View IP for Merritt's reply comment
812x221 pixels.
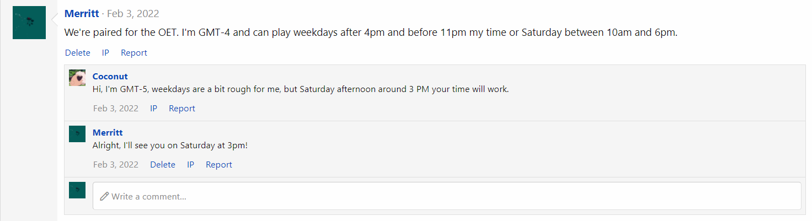click(190, 165)
